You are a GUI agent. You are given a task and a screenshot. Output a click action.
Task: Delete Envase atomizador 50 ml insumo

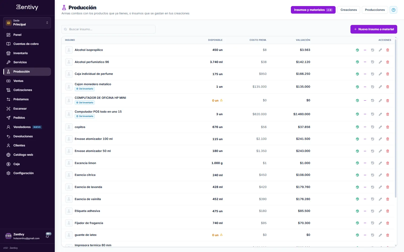pos(388,151)
